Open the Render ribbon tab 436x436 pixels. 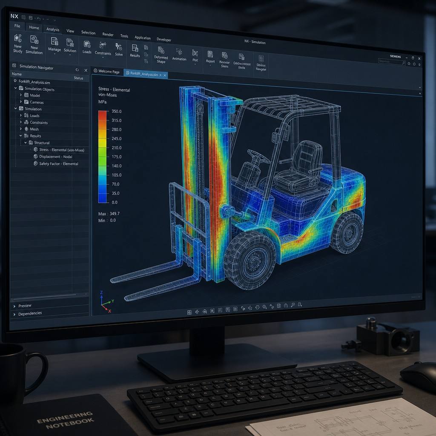point(108,34)
